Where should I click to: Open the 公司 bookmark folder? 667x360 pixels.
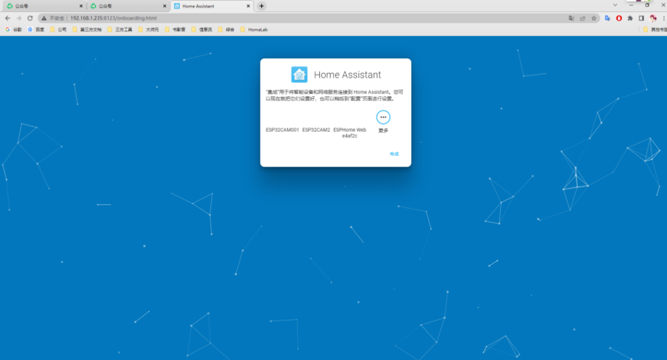[58, 29]
